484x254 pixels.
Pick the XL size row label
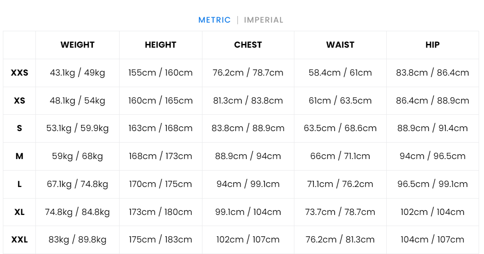[19, 212]
